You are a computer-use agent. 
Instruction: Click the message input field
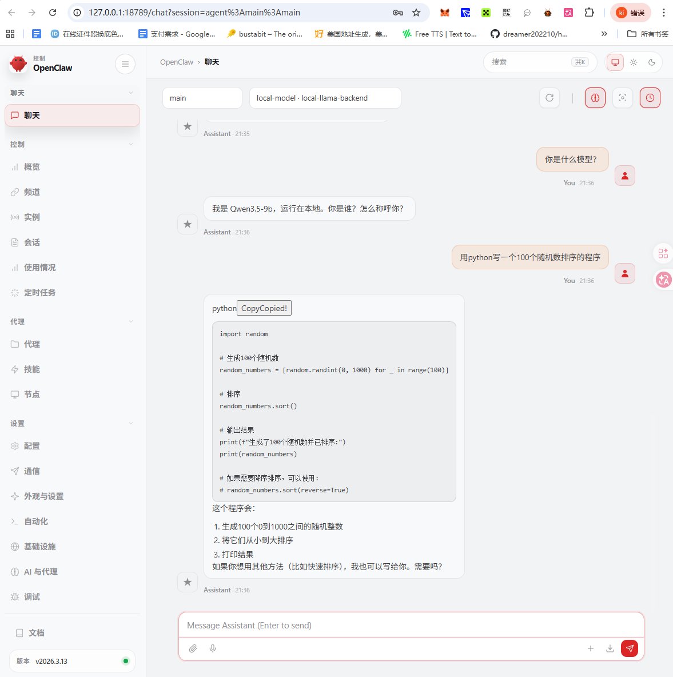coord(411,625)
